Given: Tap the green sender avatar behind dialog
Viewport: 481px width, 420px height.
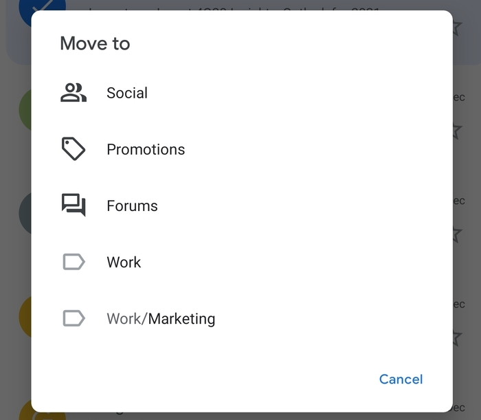Looking at the screenshot, I should [x=25, y=111].
